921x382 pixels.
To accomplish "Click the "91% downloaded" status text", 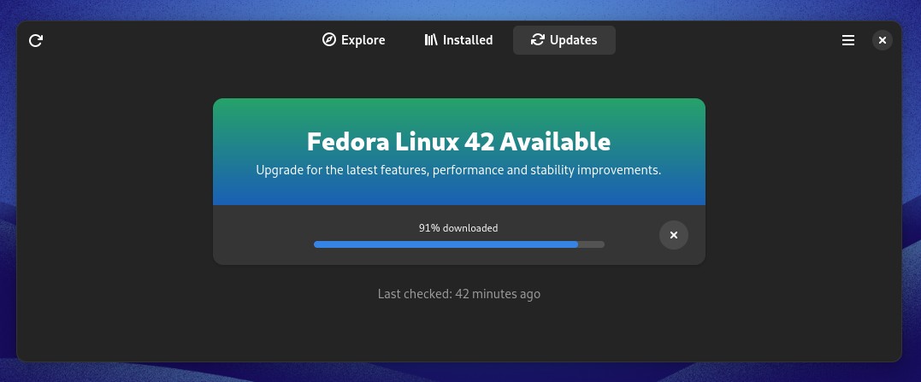I will pos(458,227).
